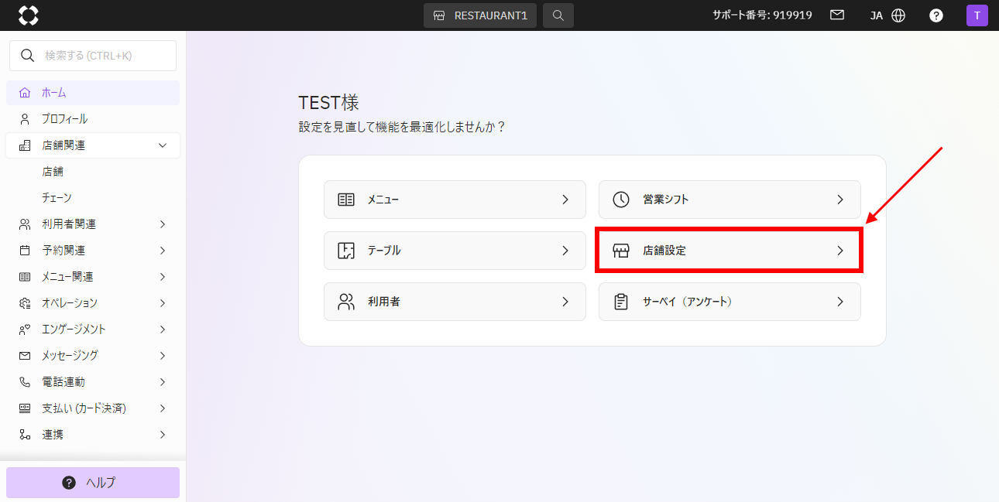
Task: Open the help question mark icon in header
Action: coord(935,15)
